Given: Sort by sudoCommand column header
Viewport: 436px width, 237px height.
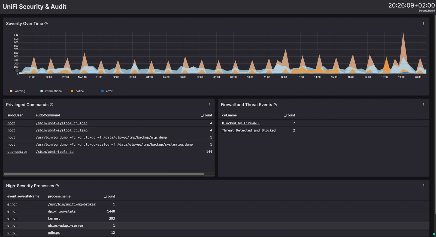Looking at the screenshot, I should (x=48, y=115).
